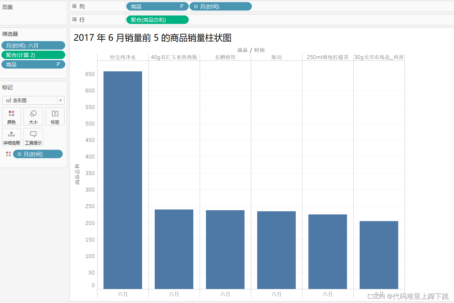
Task: Click the 六月 label under 怡宝纯净水 bar
Action: [x=123, y=294]
